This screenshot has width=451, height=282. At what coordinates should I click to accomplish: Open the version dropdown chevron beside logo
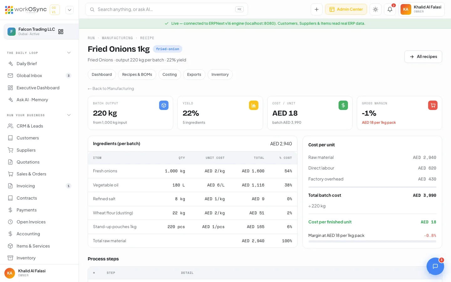pos(70,10)
